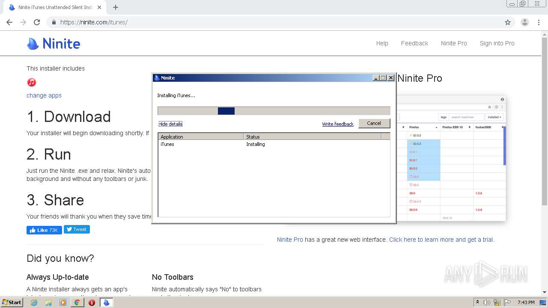Show hidden system tray icons
548x308 pixels.
click(477, 302)
